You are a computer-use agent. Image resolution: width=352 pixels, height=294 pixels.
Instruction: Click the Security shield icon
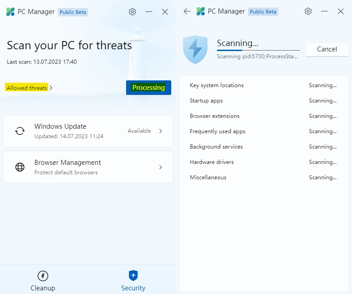pyautogui.click(x=133, y=275)
